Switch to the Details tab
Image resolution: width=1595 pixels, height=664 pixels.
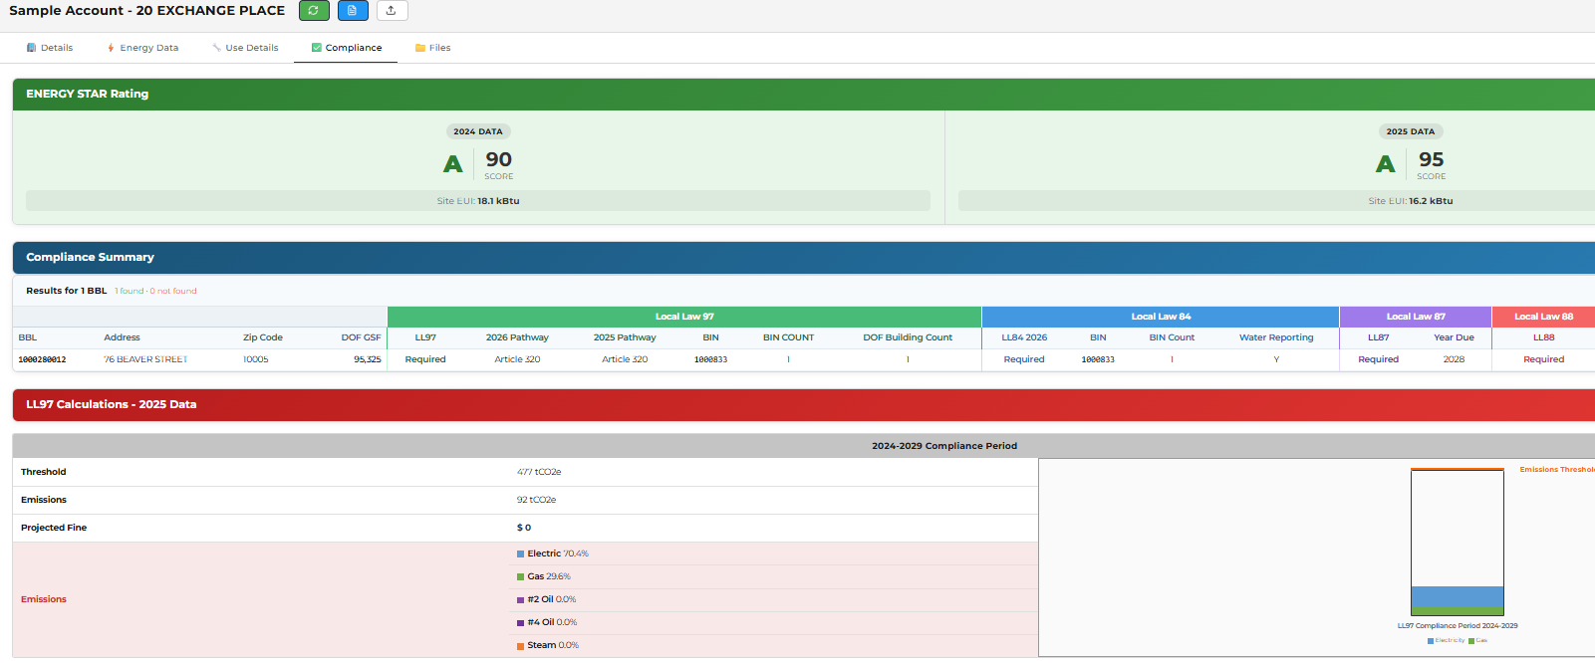[50, 48]
